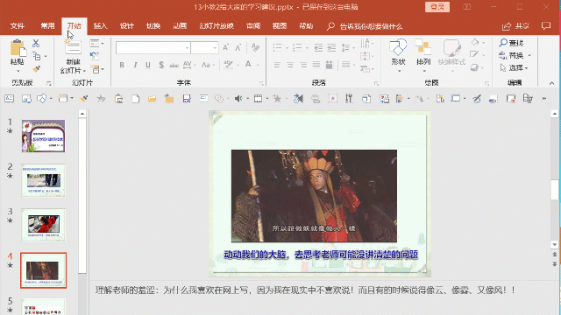Image resolution: width=561 pixels, height=315 pixels.
Task: Click the Shape Fill paint bucket
Action: click(x=474, y=42)
